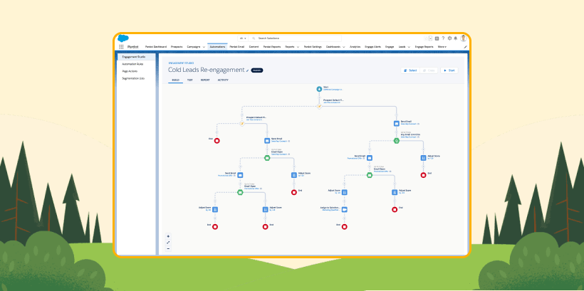Screen dimensions: 584x291
Task: Open the setup gear icon
Action: tap(449, 38)
